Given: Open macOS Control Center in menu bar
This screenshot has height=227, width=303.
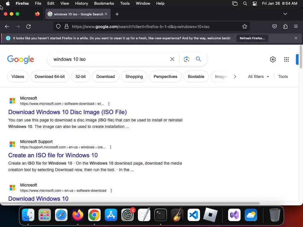Looking at the screenshot, I should (255, 4).
